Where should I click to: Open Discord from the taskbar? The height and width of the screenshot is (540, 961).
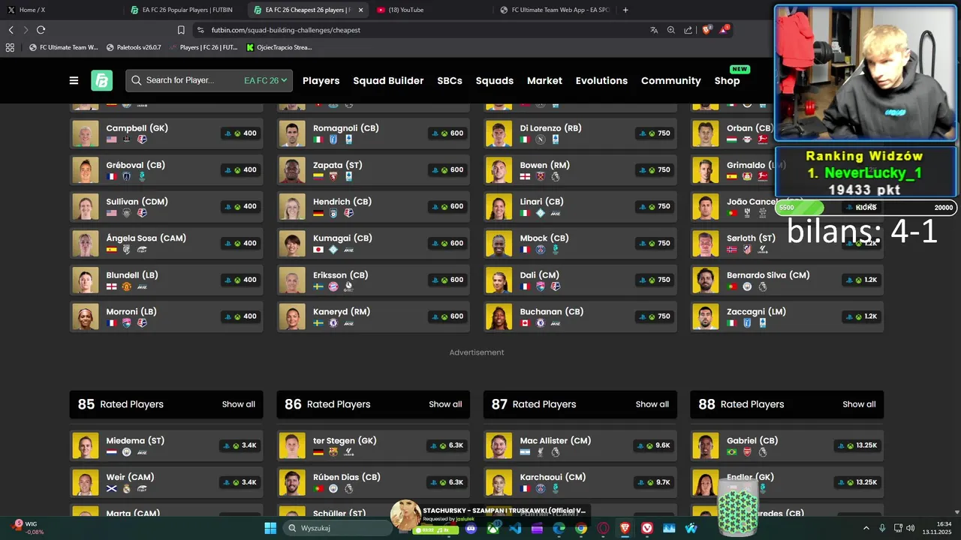(471, 528)
